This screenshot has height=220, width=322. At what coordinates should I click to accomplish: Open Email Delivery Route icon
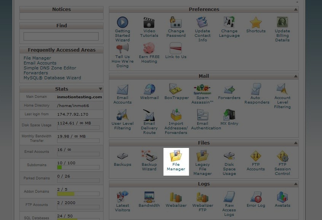(x=149, y=115)
